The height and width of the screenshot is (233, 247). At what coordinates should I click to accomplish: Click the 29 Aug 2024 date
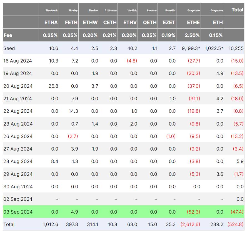(x=18, y=174)
